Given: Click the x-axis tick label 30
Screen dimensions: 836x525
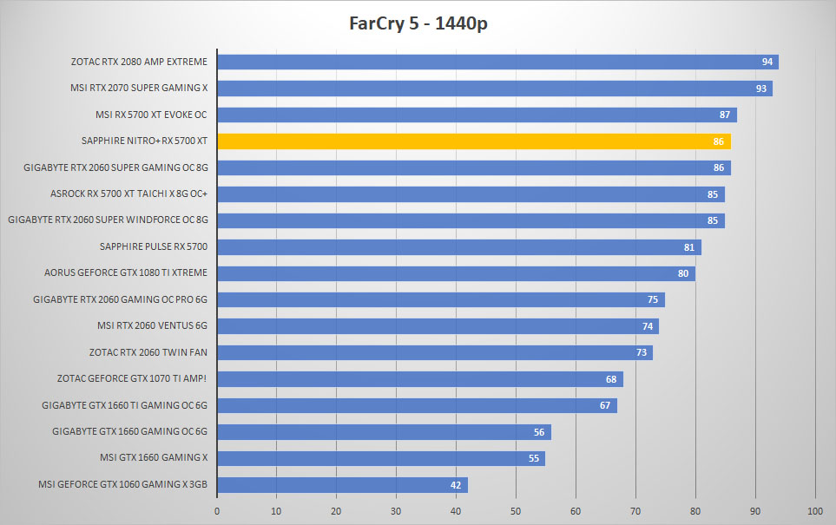Looking at the screenshot, I should pos(396,511).
